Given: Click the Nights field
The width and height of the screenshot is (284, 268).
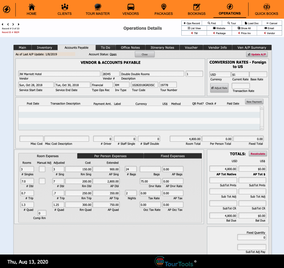Looking at the screenshot, I should [x=131, y=193].
